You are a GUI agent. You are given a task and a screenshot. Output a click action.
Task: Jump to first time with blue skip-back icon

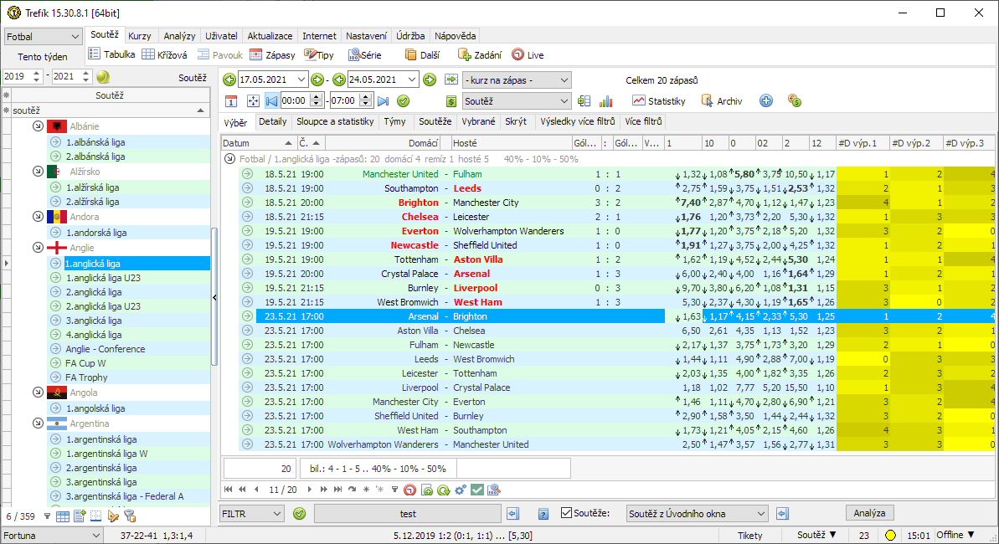click(272, 100)
